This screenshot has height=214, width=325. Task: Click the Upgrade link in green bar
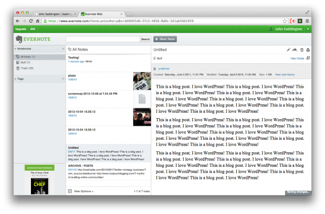coord(21,29)
